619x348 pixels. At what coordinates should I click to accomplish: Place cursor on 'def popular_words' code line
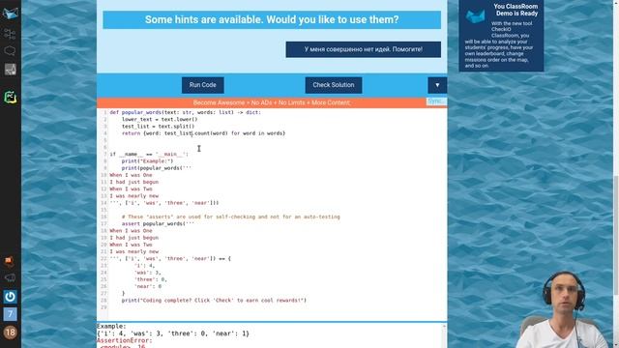click(x=185, y=112)
